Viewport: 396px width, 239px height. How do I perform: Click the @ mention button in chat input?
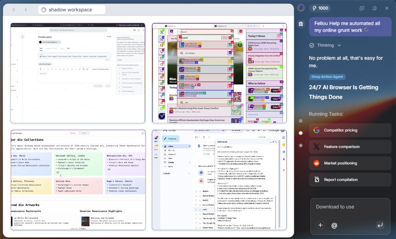[334, 225]
